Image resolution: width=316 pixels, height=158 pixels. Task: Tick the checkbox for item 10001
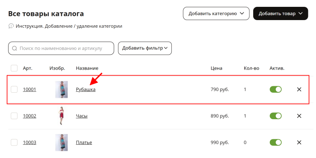point(14,89)
